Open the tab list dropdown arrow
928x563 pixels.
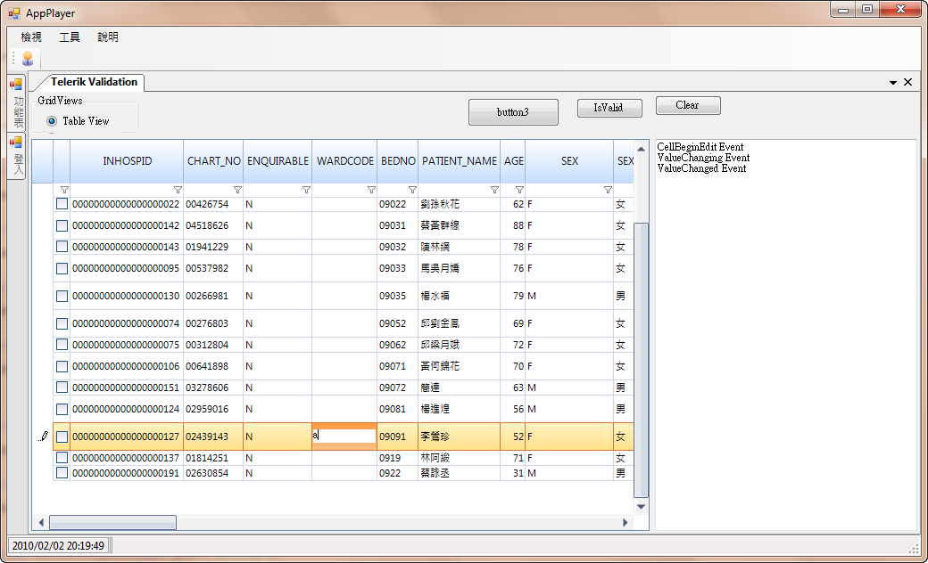pos(893,83)
